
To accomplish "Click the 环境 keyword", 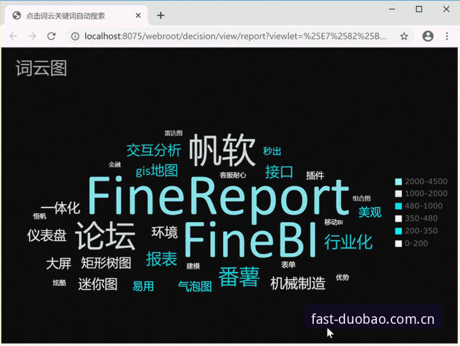I will (165, 233).
